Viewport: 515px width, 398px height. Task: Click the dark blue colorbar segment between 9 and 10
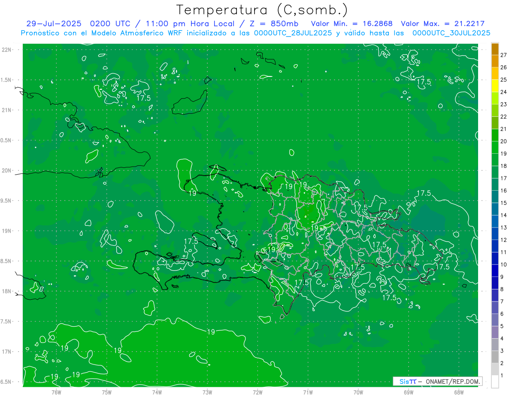[x=495, y=271]
